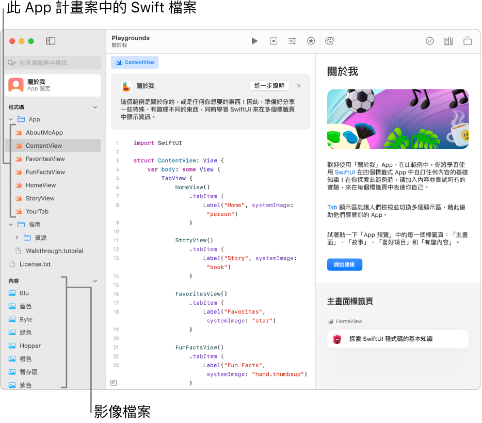The image size is (482, 423).
Task: Select the 指南 folder
Action: (x=53, y=225)
